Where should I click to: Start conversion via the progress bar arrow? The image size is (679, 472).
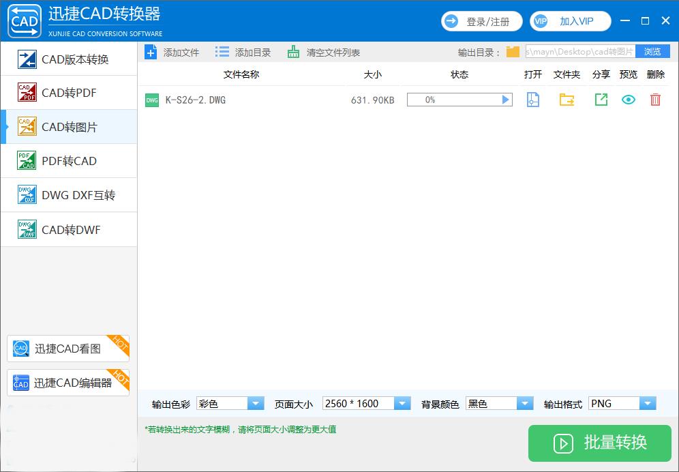tap(505, 100)
